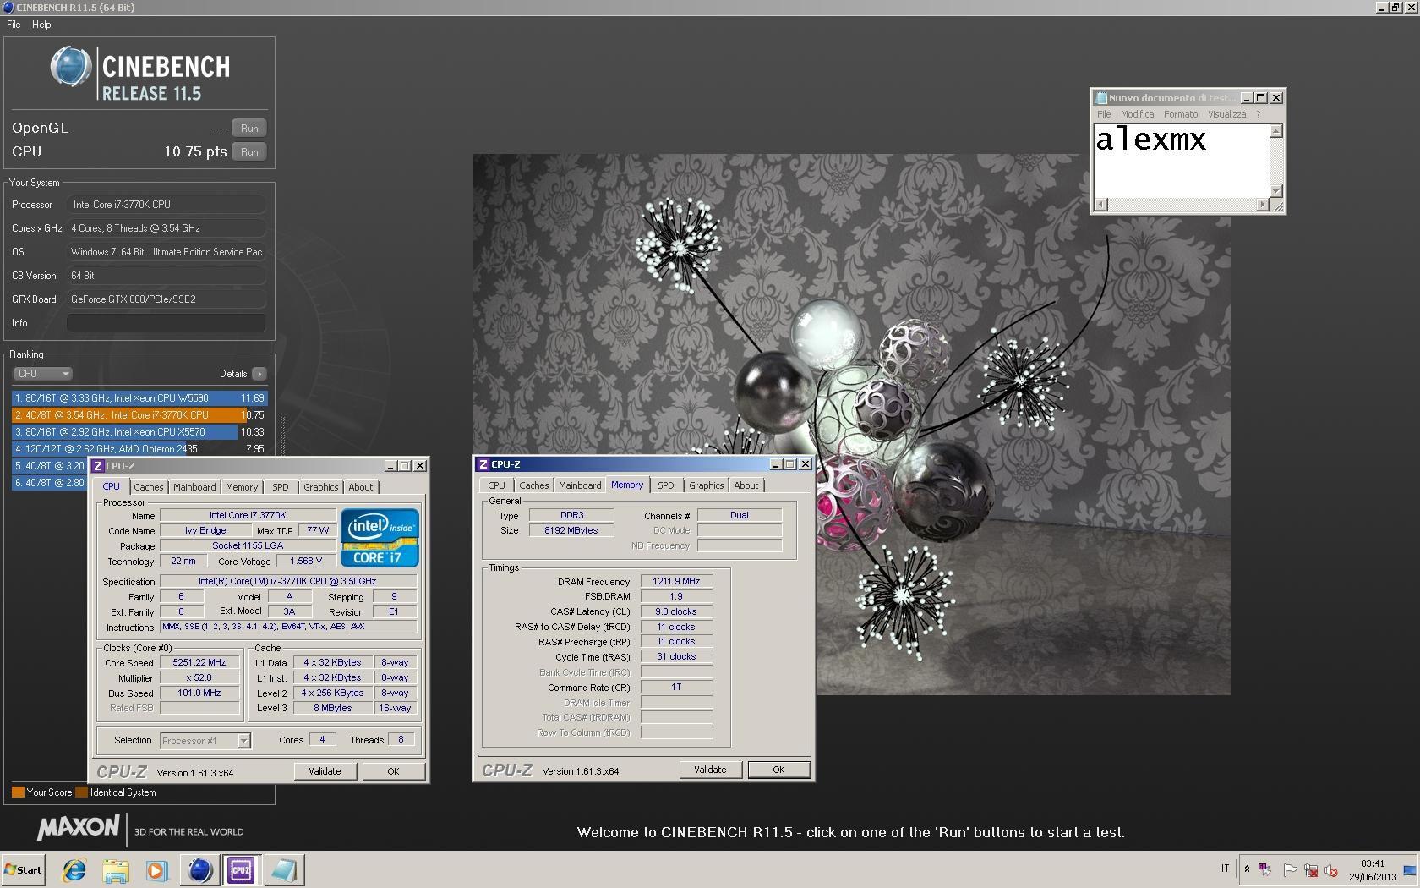Switch to Memory tab in left CPU-Z
This screenshot has height=888, width=1420.
pos(242,487)
